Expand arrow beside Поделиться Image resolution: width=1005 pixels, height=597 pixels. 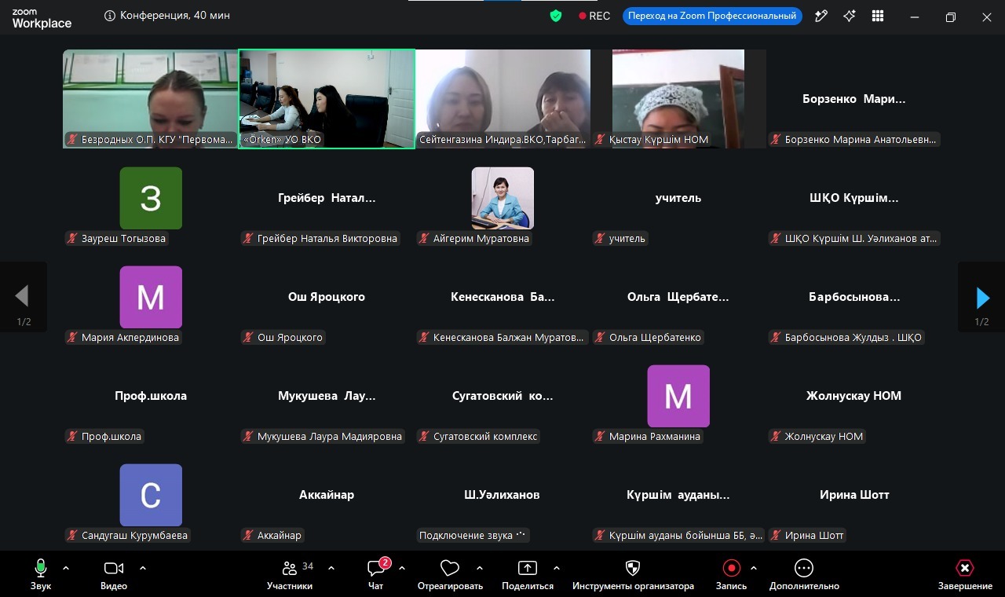pyautogui.click(x=557, y=567)
